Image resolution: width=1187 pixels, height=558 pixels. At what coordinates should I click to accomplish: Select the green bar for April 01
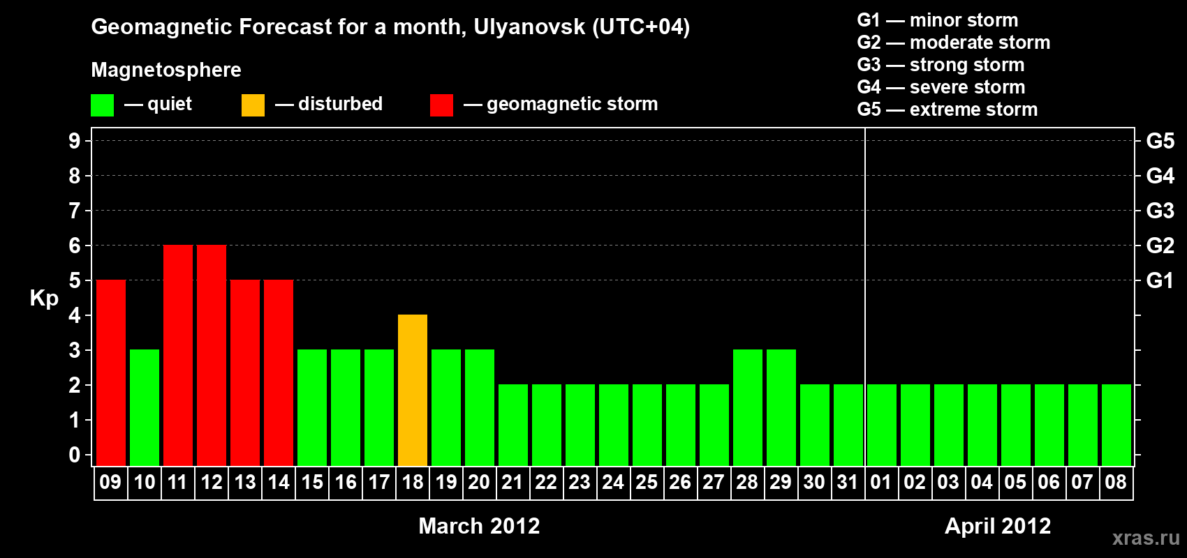tap(882, 425)
